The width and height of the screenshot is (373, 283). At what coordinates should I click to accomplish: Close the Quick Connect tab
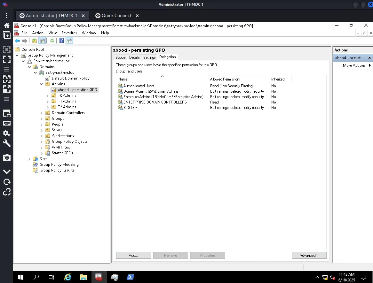click(137, 16)
